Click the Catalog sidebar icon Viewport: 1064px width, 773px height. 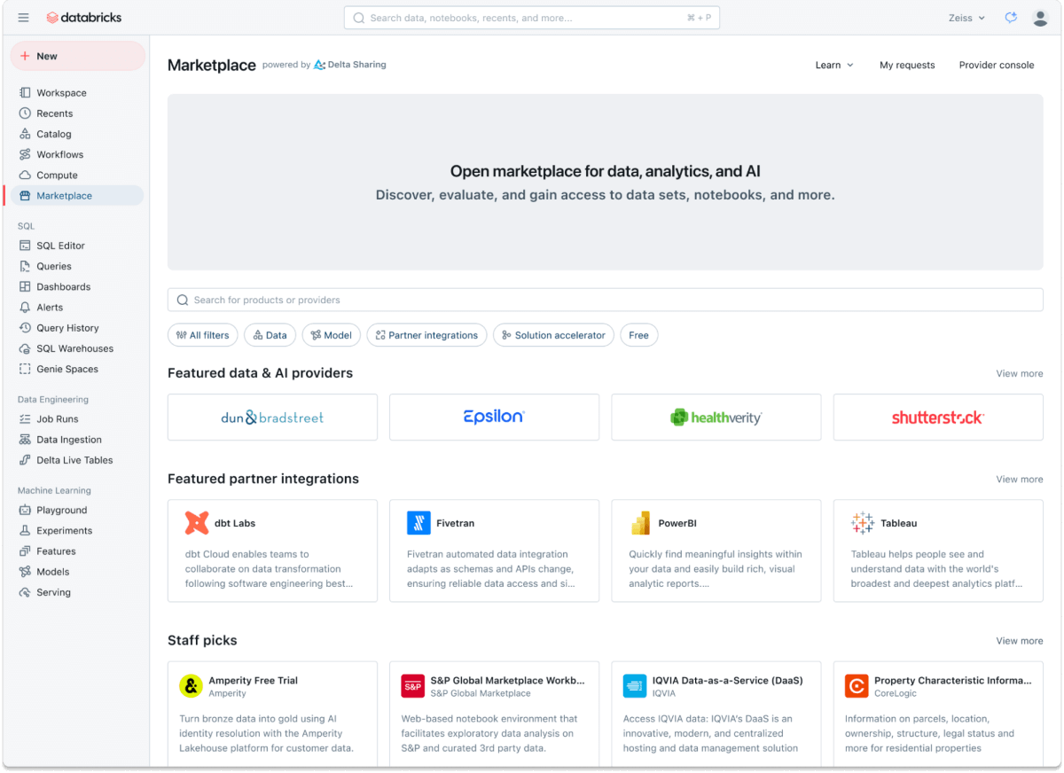pyautogui.click(x=25, y=134)
